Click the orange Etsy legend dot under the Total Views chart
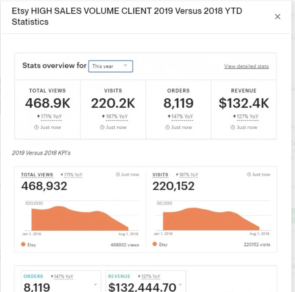The height and width of the screenshot is (292, 295). point(23,244)
